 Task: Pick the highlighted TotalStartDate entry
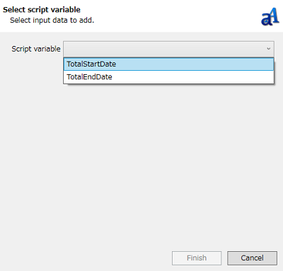168,64
